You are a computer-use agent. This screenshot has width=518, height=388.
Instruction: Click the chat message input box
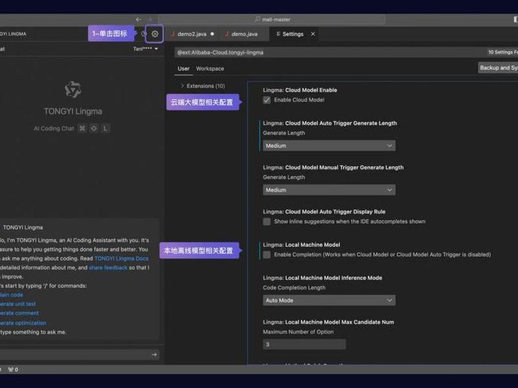pyautogui.click(x=74, y=354)
